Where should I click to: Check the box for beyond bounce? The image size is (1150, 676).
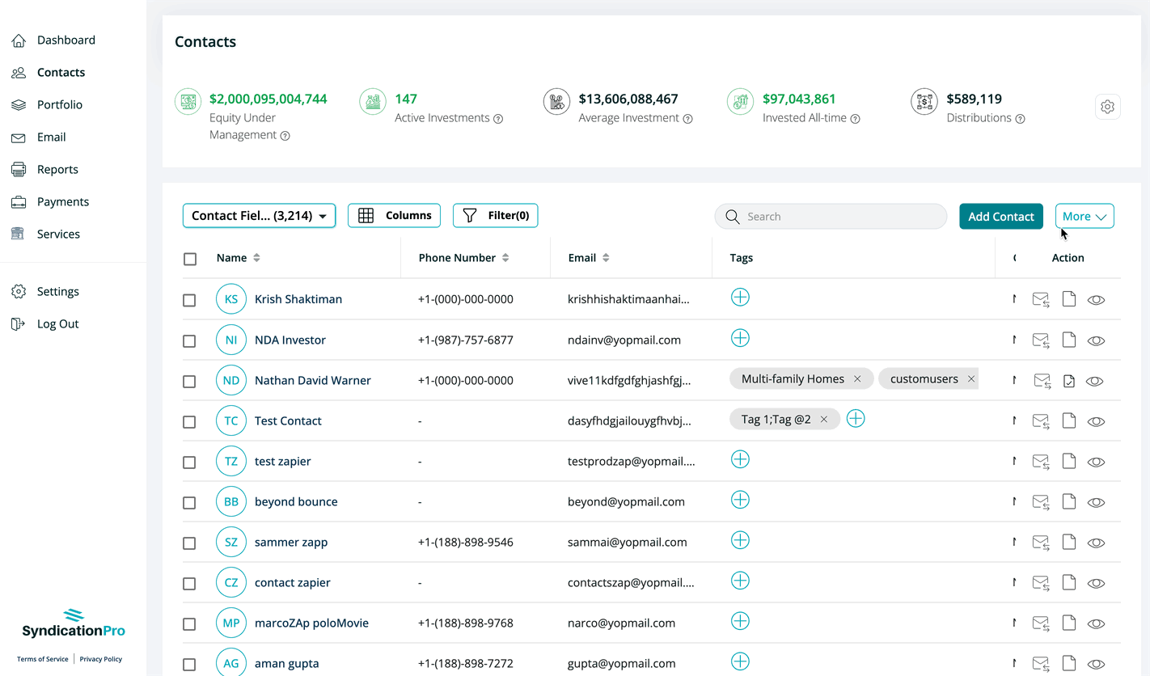click(189, 502)
